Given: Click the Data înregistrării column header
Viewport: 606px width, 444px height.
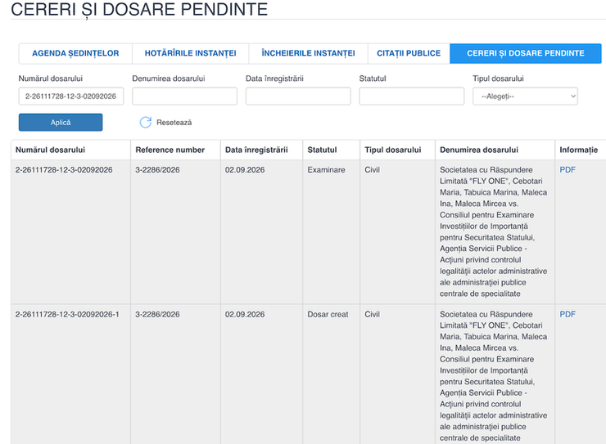Looking at the screenshot, I should pos(256,150).
